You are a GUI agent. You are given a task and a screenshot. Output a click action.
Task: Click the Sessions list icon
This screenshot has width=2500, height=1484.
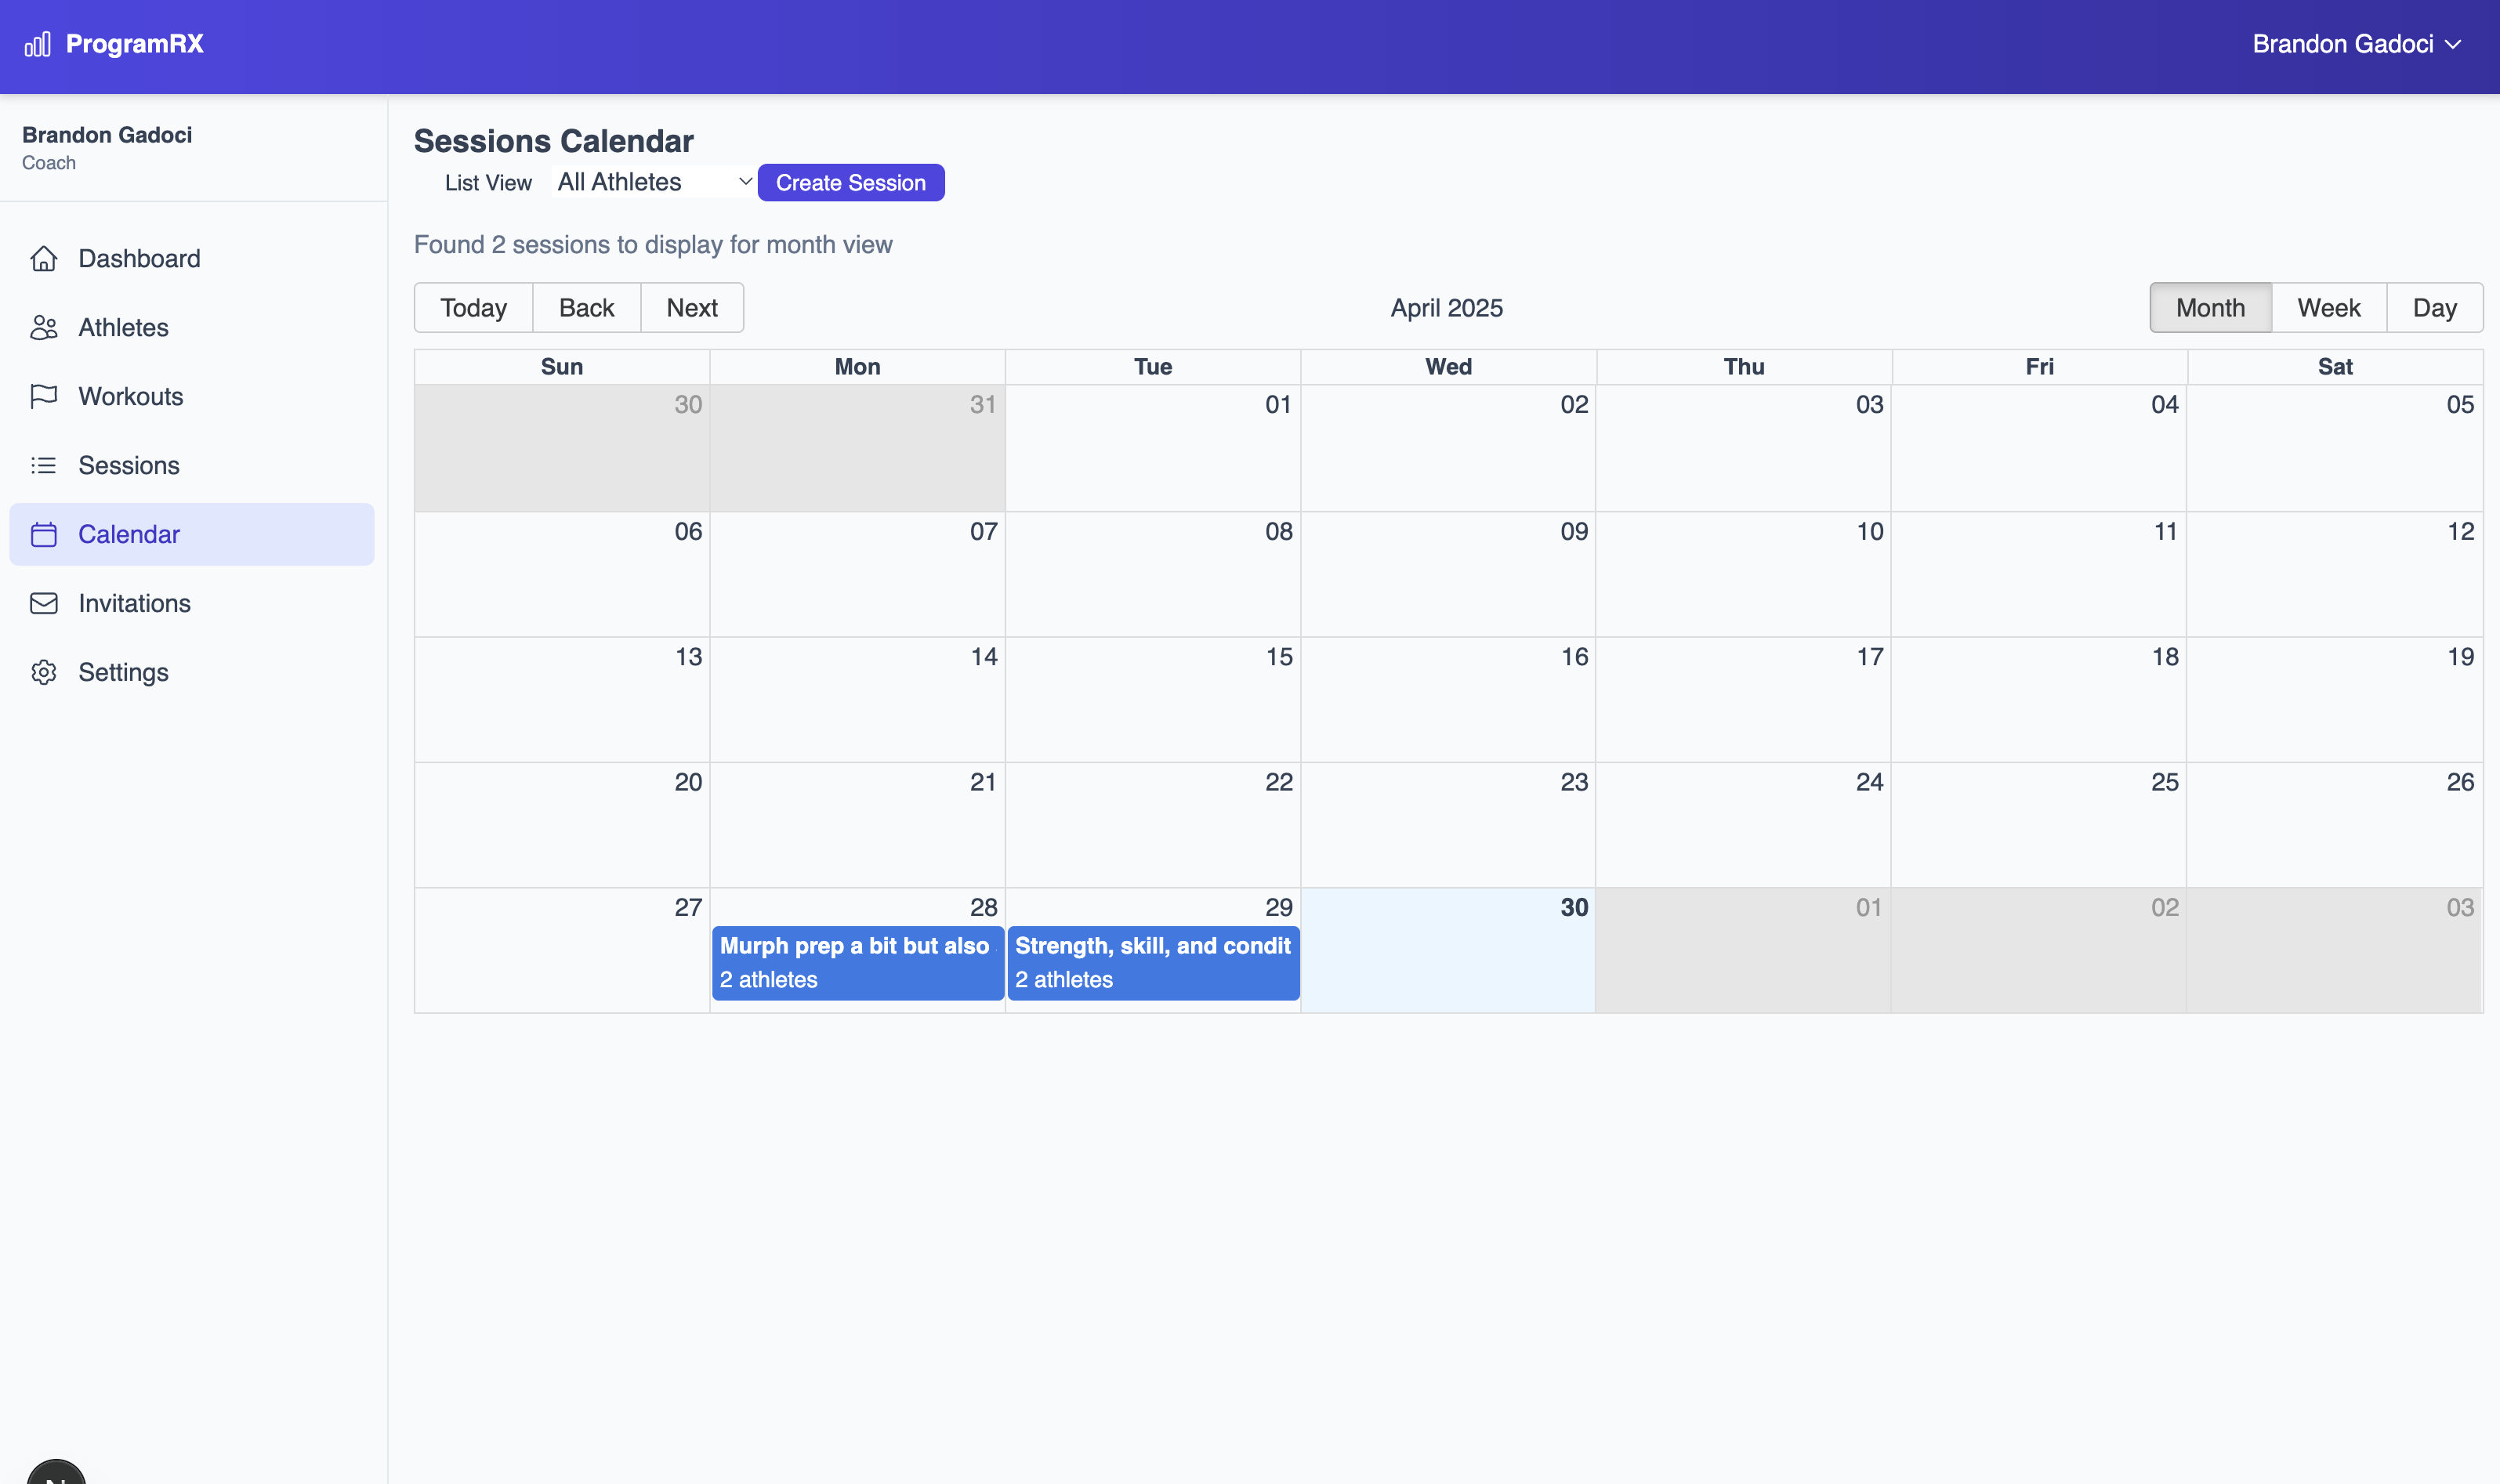click(x=44, y=466)
